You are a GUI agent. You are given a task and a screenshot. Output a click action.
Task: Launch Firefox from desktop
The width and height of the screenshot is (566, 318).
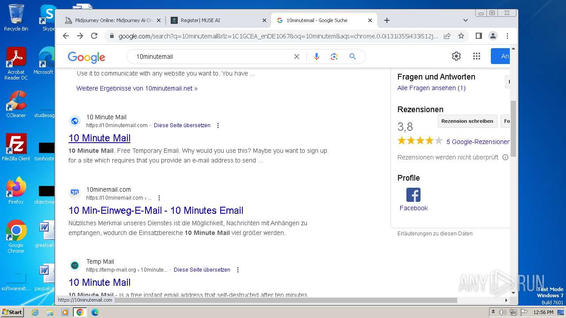point(16,190)
